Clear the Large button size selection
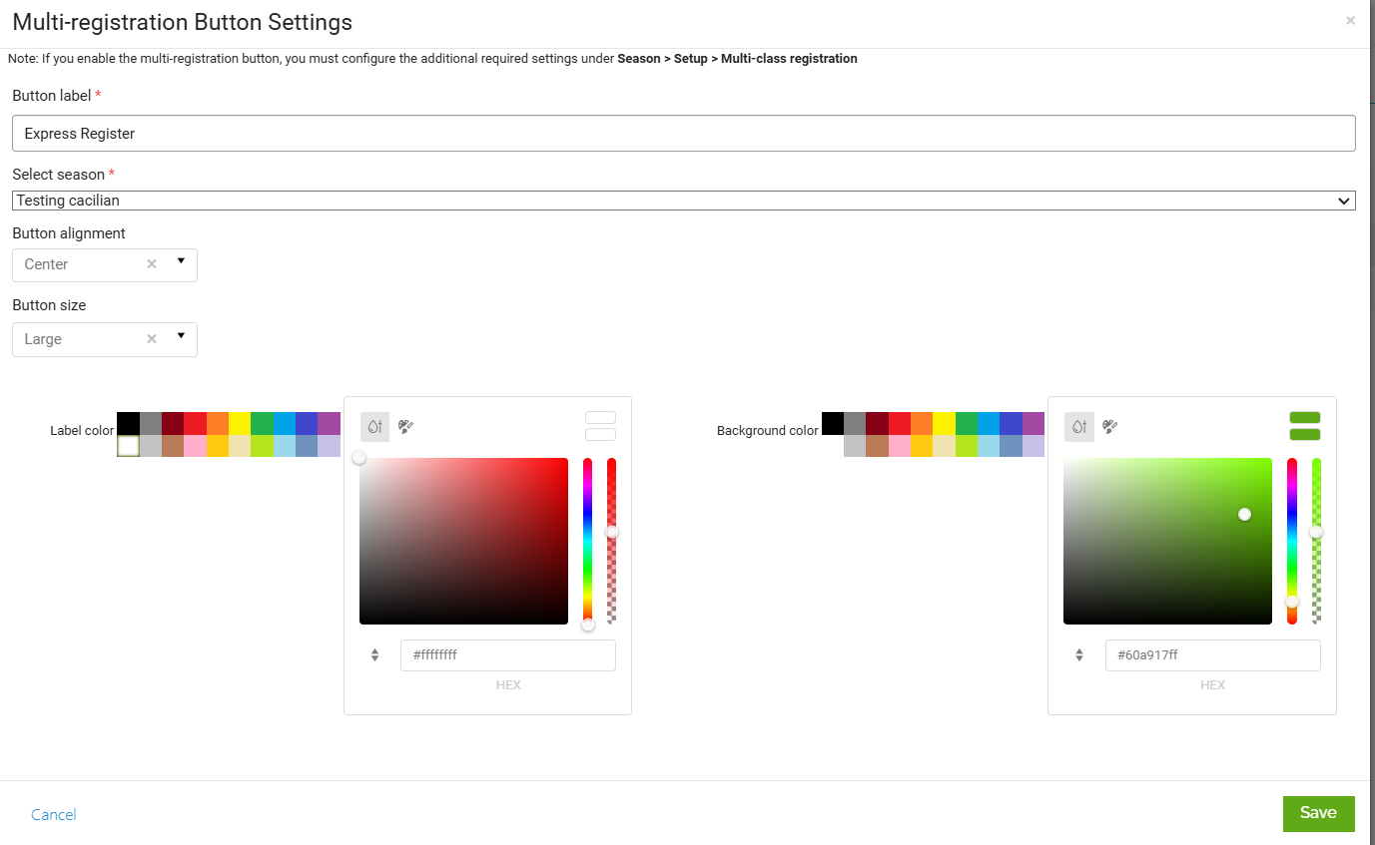Viewport: 1375px width, 845px height. click(x=152, y=339)
